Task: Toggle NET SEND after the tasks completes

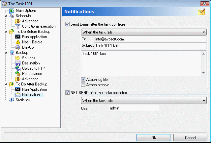Action: click(68, 93)
